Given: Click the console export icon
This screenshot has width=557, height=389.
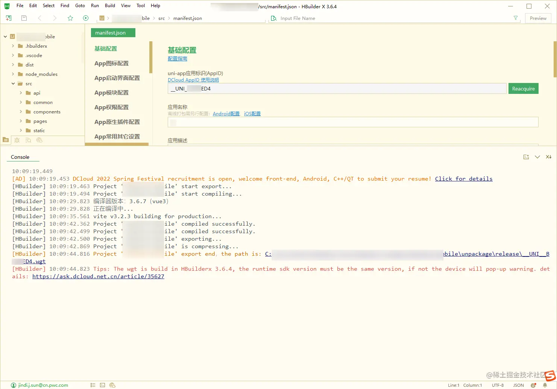Looking at the screenshot, I should click(x=526, y=157).
